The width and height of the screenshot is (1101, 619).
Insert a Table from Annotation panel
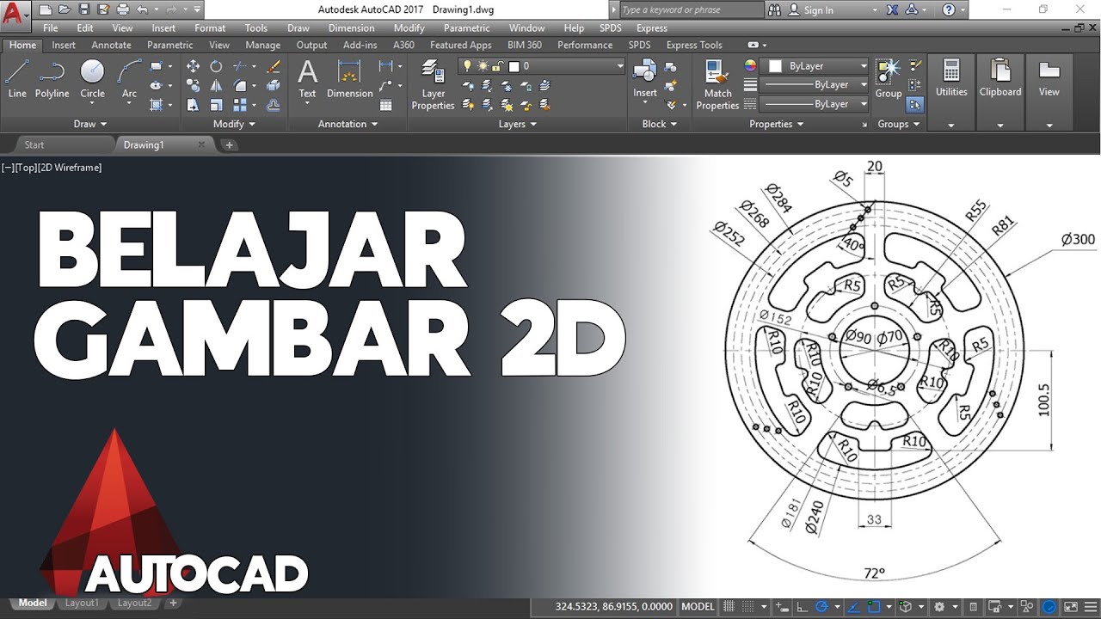pos(386,105)
